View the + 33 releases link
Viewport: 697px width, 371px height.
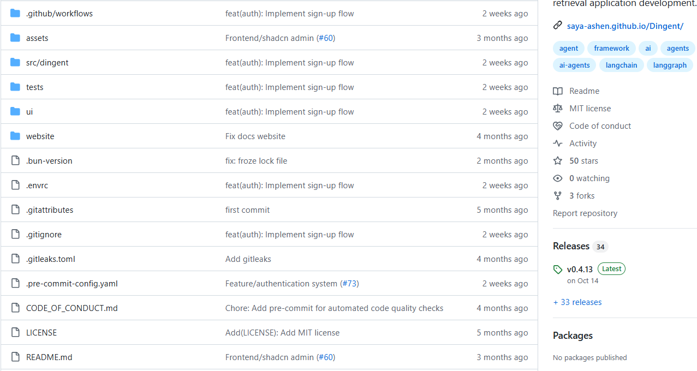(x=577, y=302)
